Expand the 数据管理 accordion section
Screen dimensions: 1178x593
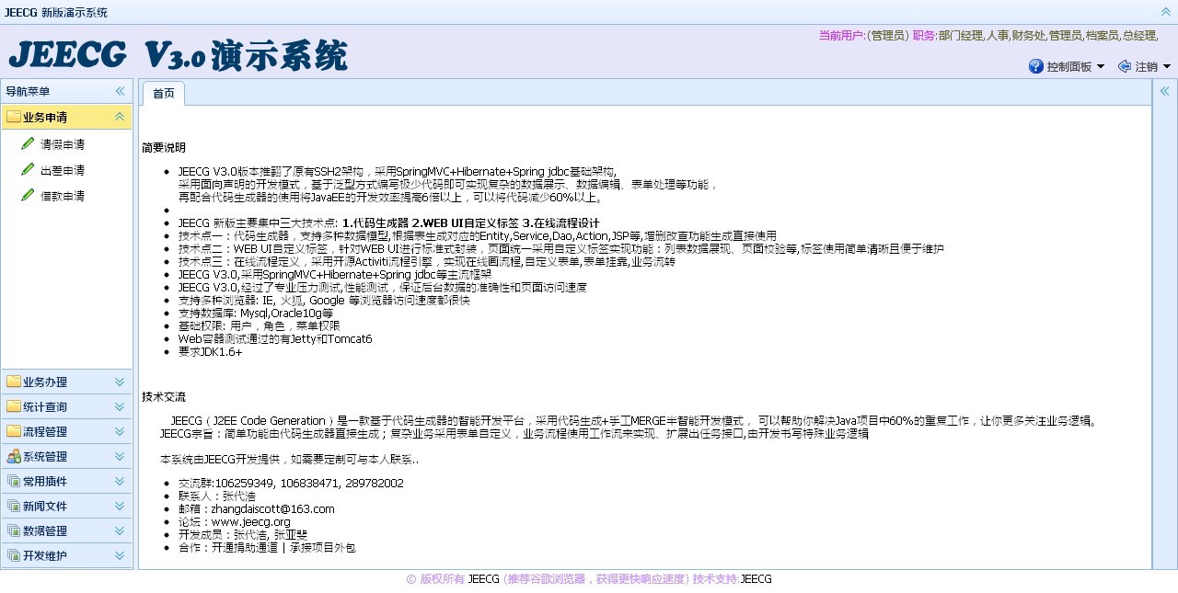(120, 530)
